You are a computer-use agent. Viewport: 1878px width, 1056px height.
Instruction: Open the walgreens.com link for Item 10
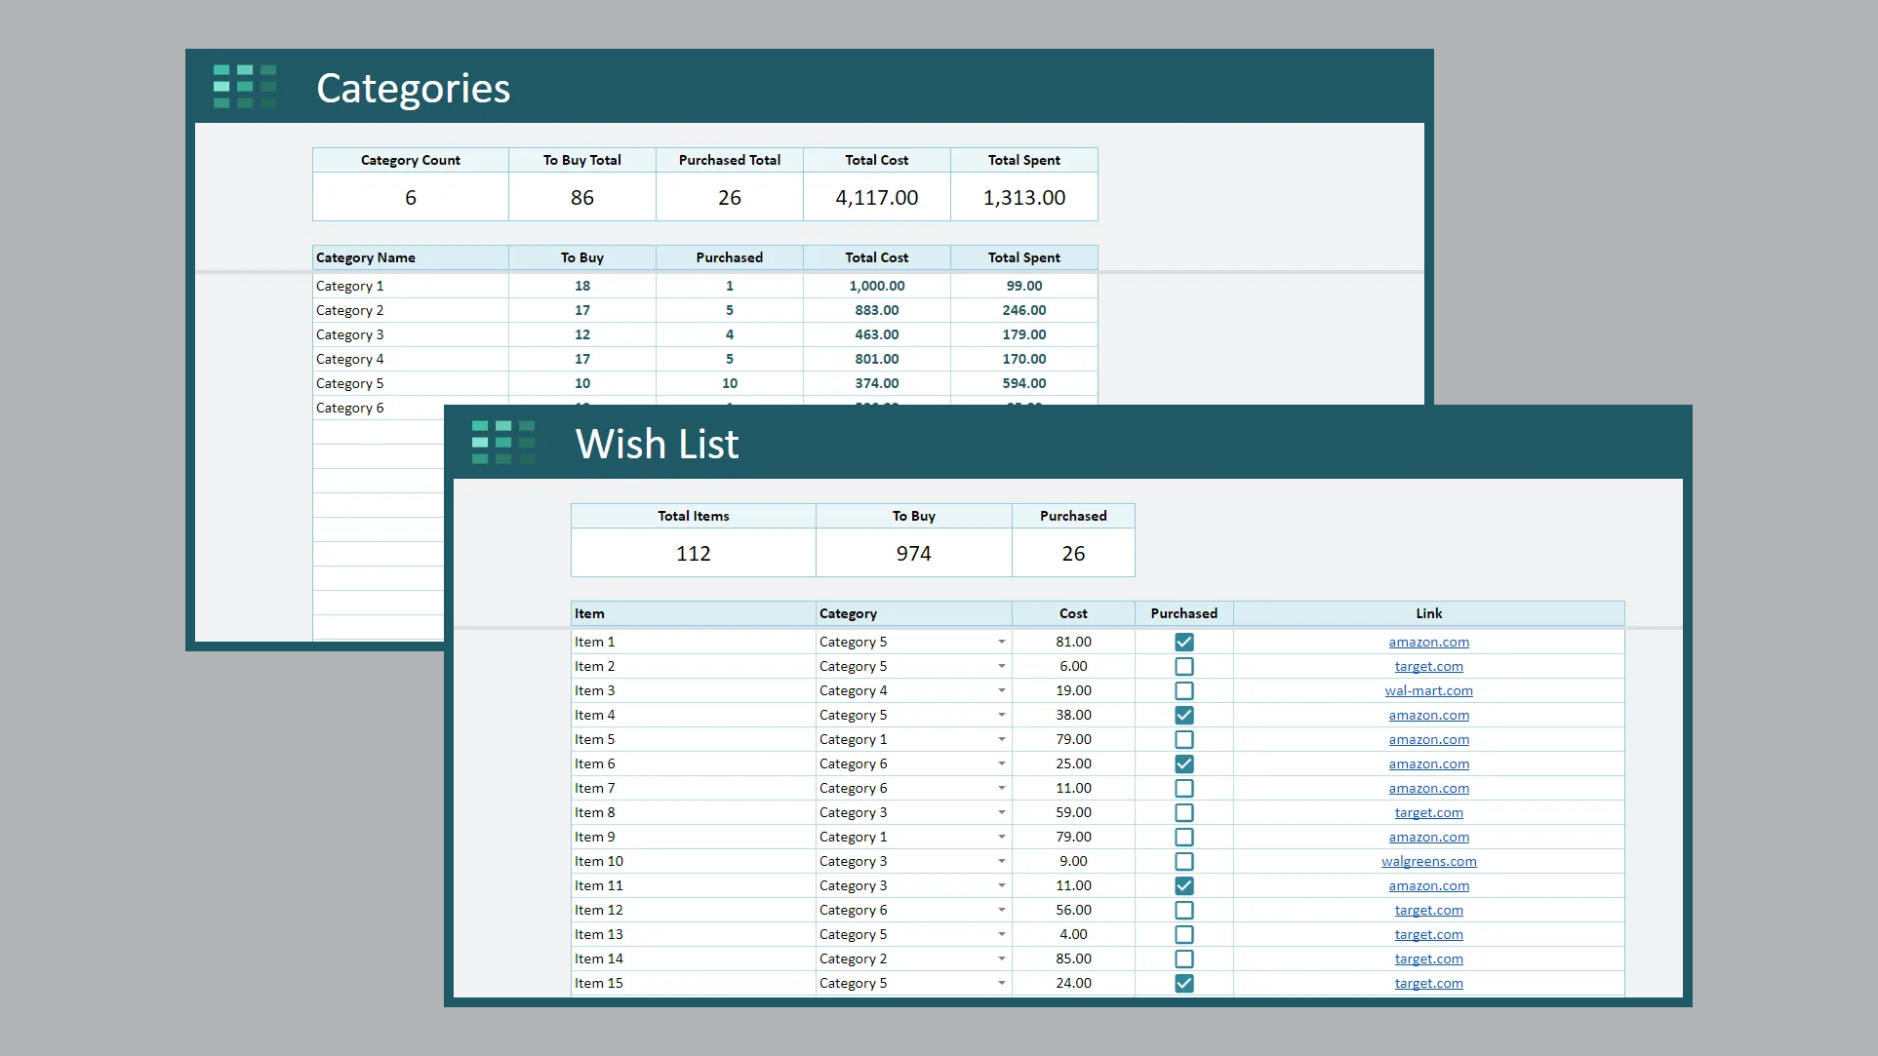(1428, 861)
